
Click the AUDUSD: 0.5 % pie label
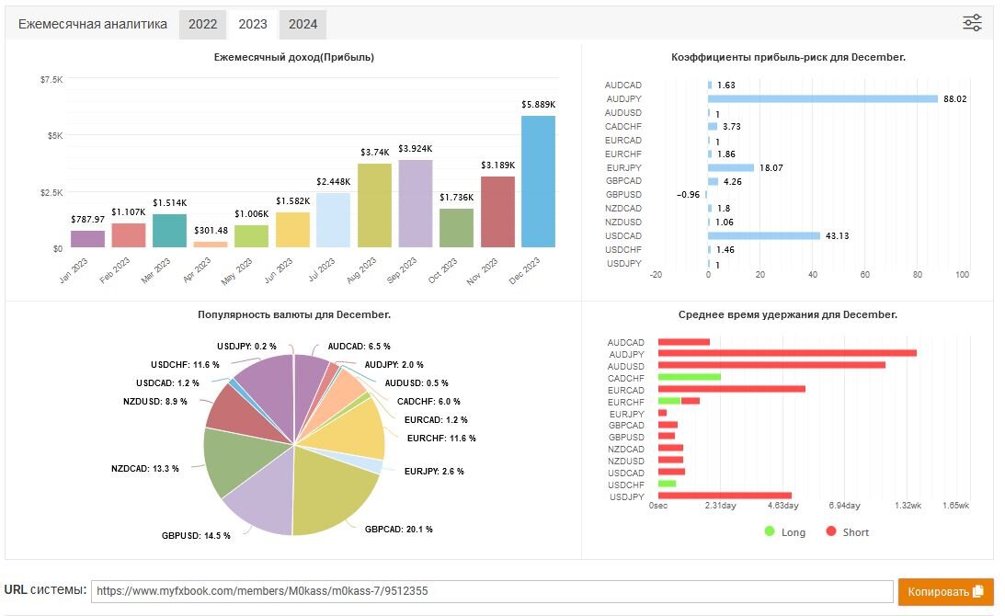417,382
